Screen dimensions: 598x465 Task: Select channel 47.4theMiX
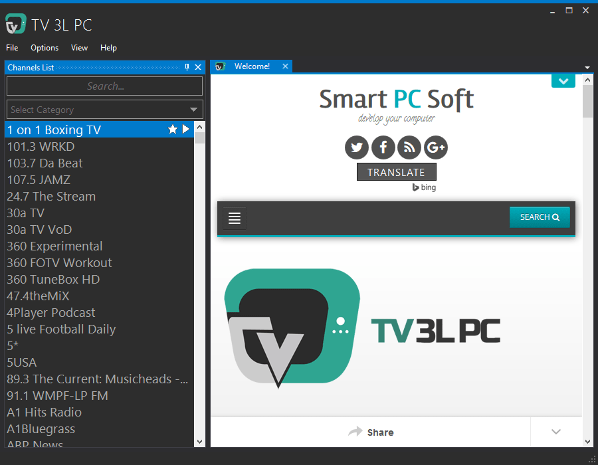pos(99,296)
